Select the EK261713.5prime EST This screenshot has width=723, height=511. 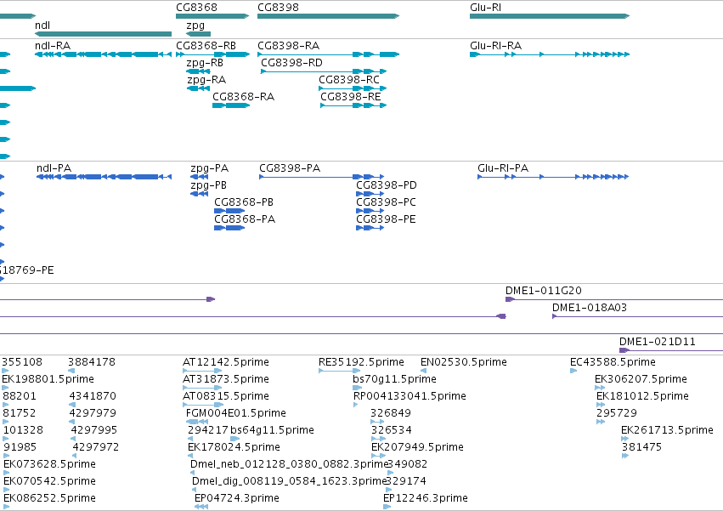click(624, 439)
